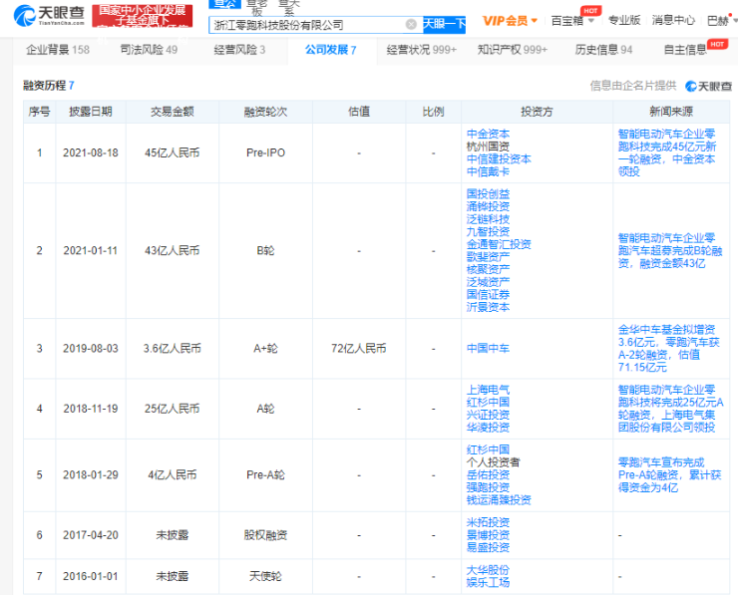
Task: Open the 历史信息 tab
Action: click(604, 49)
